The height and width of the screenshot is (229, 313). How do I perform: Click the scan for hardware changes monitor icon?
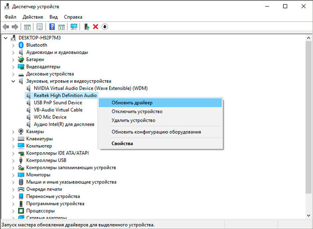(74, 27)
